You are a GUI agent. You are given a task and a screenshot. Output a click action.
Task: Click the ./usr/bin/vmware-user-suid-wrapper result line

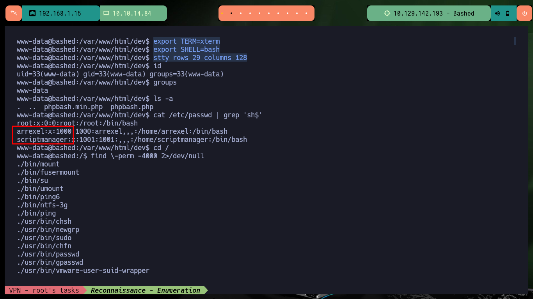pyautogui.click(x=83, y=271)
